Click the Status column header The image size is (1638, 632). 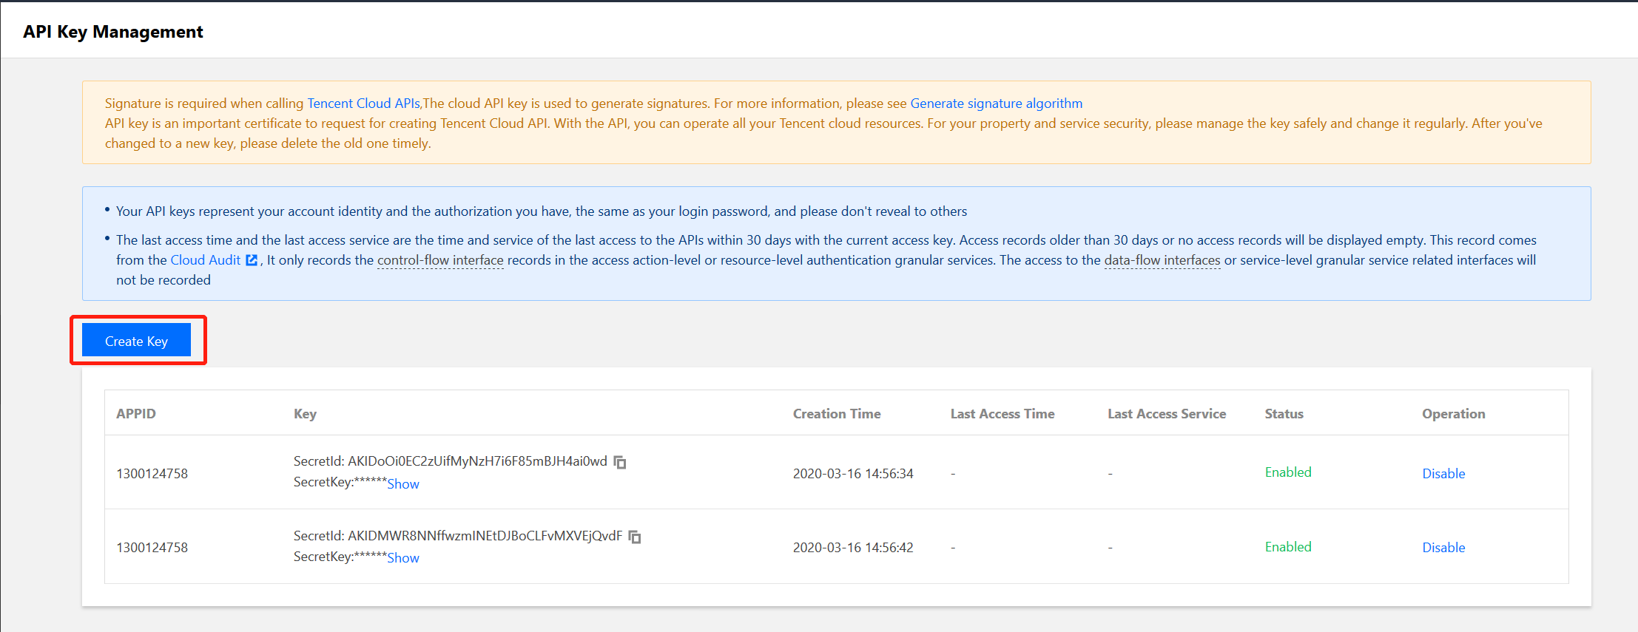point(1284,414)
